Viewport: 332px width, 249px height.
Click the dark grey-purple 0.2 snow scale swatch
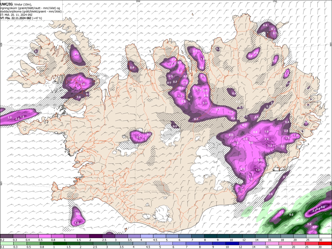click(6, 236)
